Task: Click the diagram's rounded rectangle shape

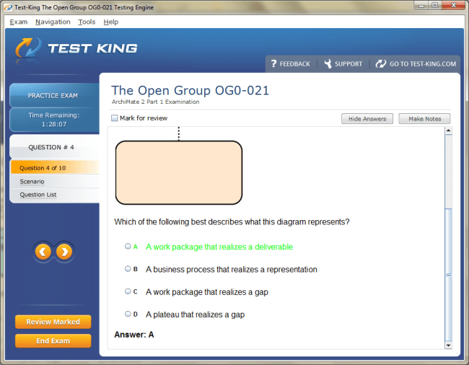Action: tap(179, 173)
